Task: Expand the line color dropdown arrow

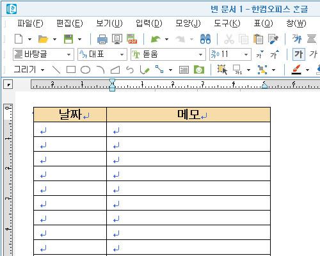Action: (x=307, y=70)
